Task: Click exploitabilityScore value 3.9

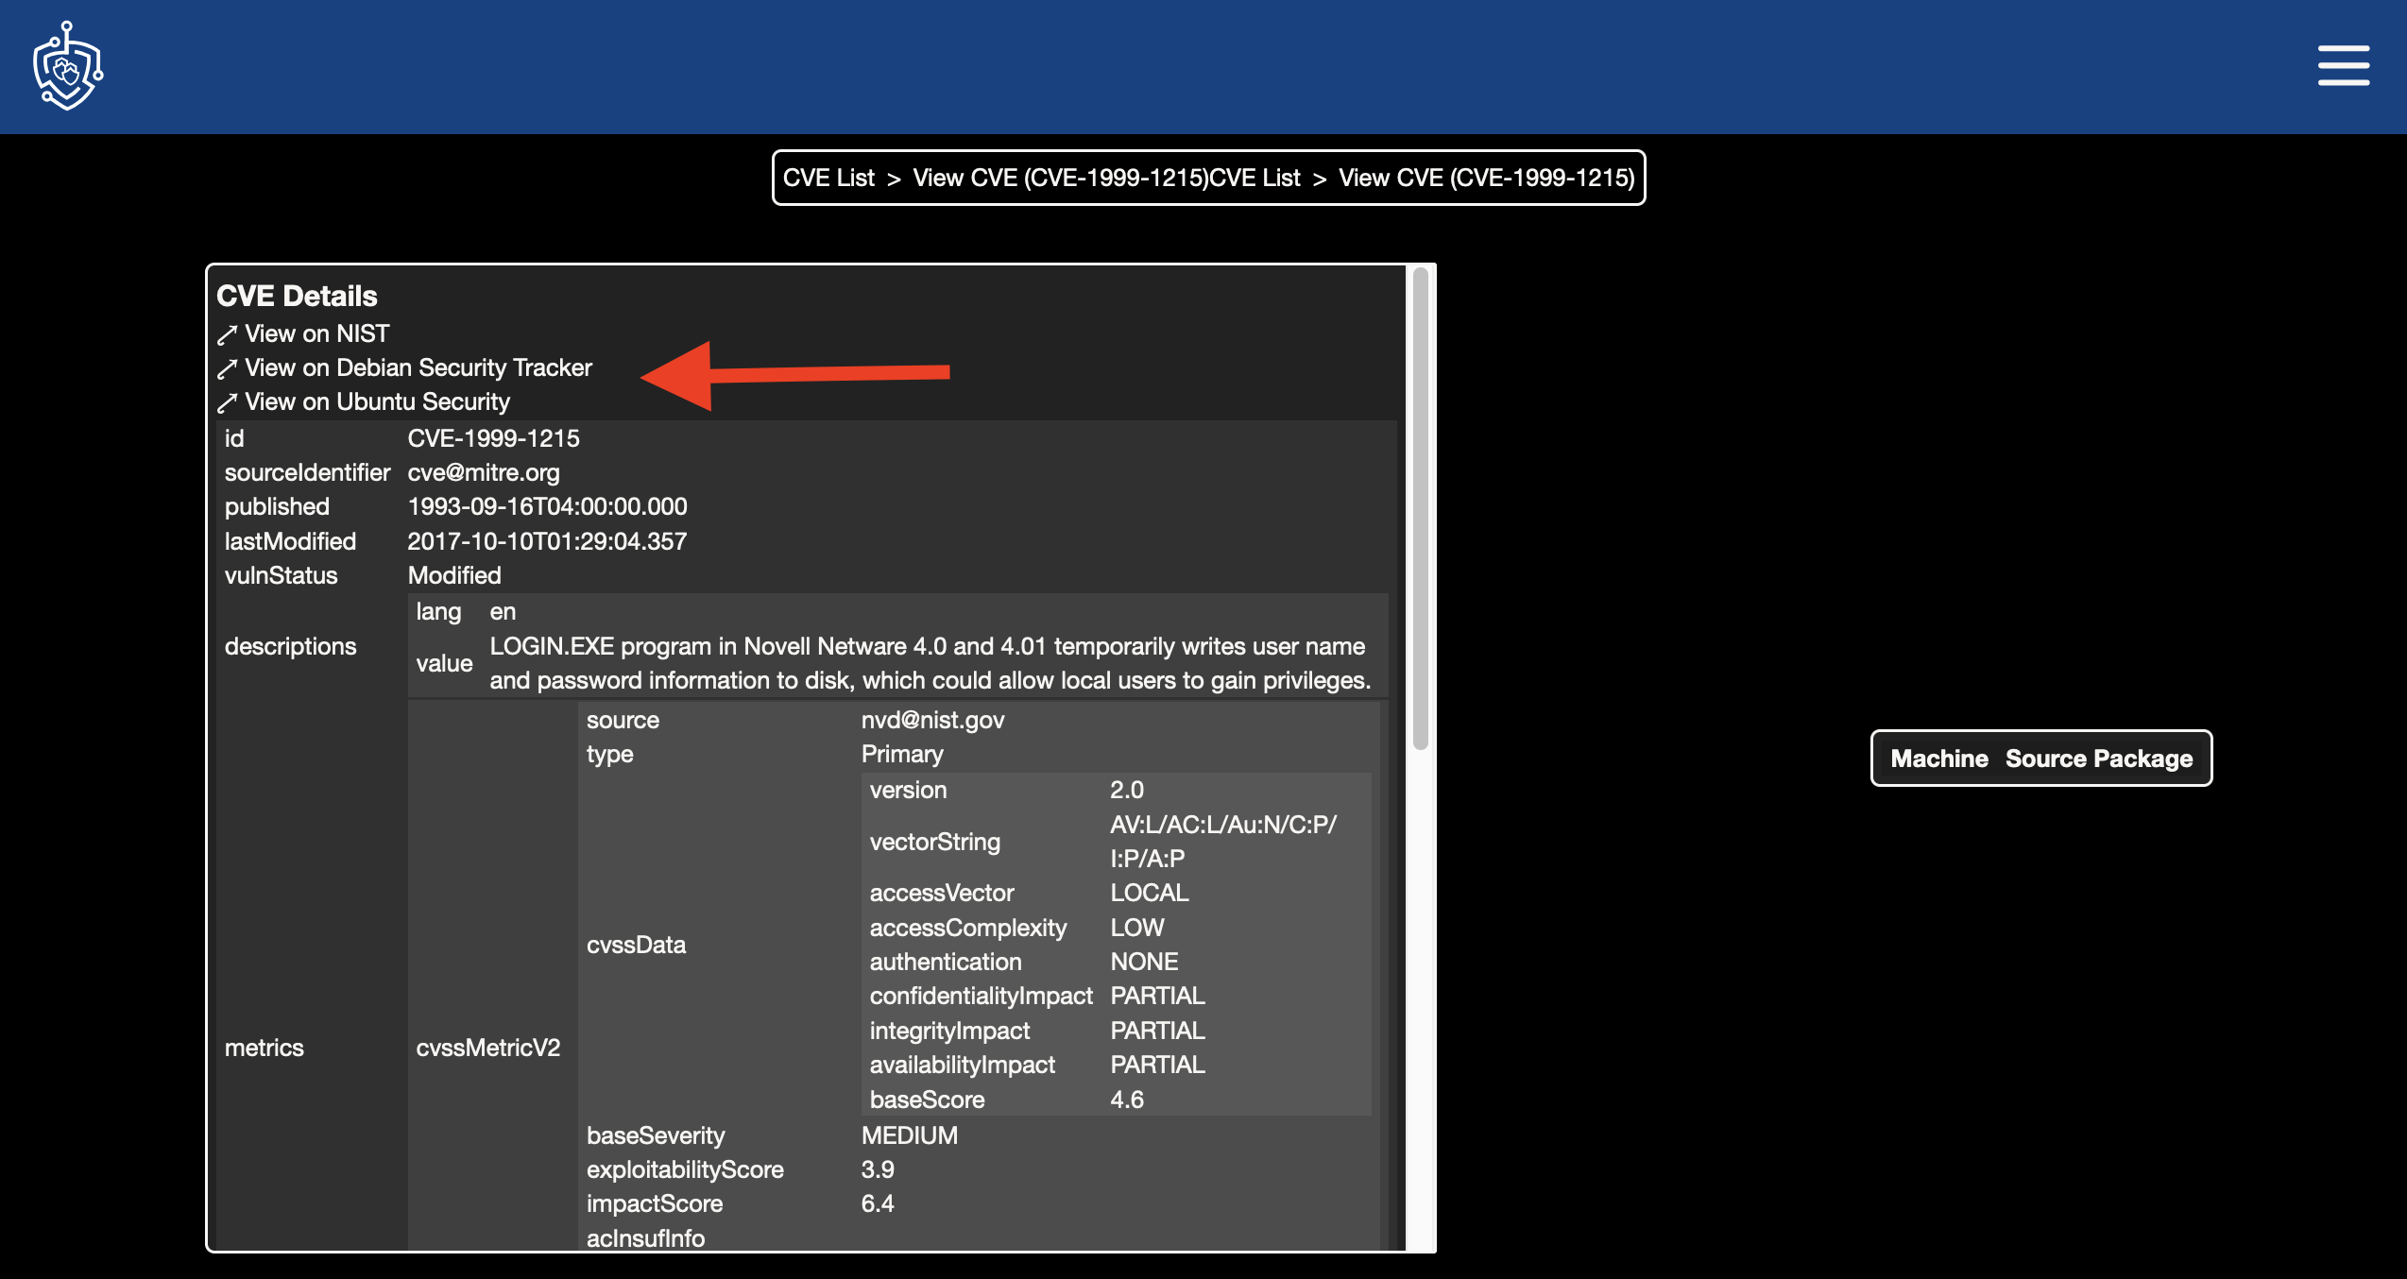Action: [x=878, y=1169]
